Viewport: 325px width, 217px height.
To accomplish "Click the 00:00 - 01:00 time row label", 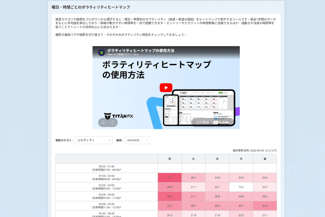I will [x=107, y=168].
